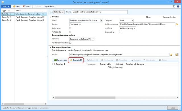The height and width of the screenshot is (111, 182).
Task: Select the PurchTL_SP row
Action: tap(24, 20)
